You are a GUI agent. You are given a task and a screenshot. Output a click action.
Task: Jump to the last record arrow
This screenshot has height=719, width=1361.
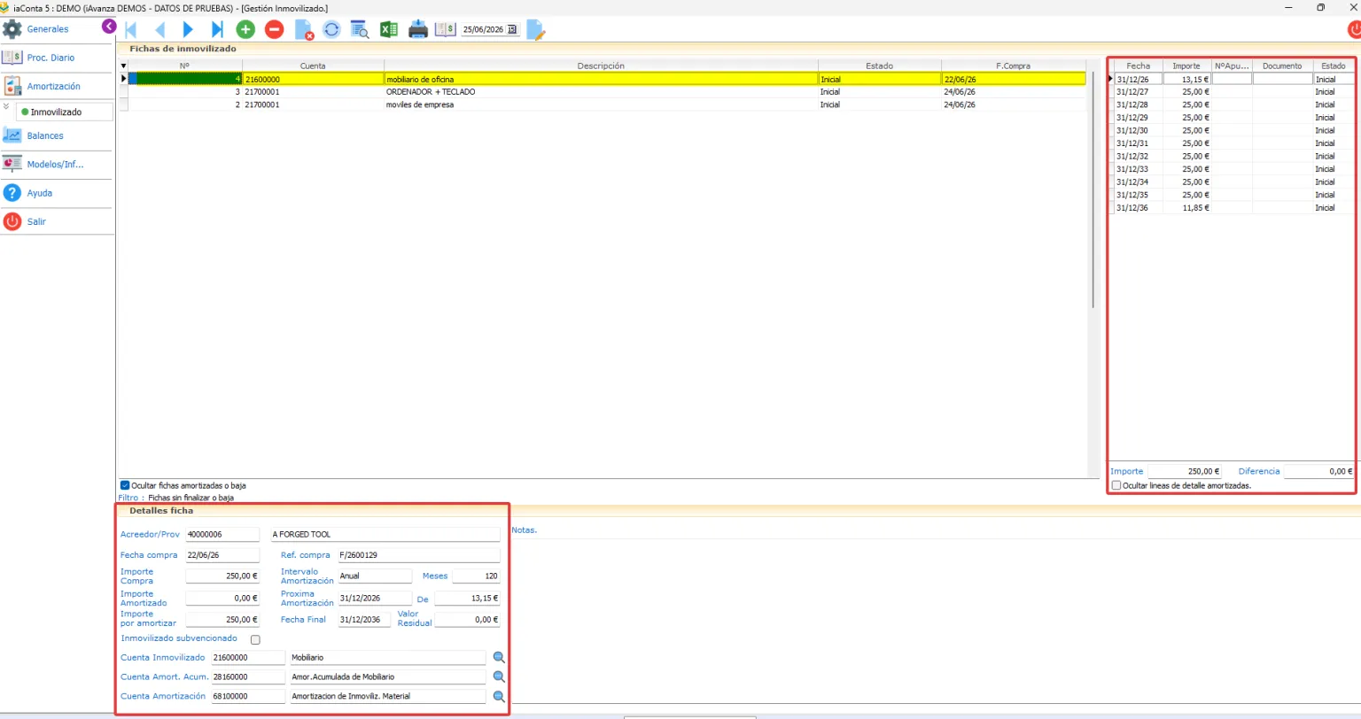[217, 29]
